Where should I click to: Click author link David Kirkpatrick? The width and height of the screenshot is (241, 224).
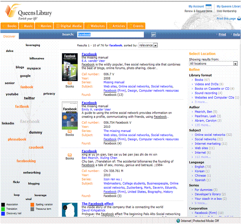point(94,210)
